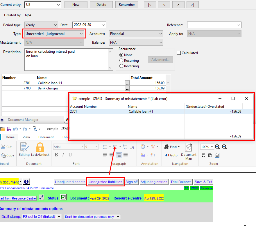Click into the Description text box
The width and height of the screenshot is (256, 226).
[69, 60]
